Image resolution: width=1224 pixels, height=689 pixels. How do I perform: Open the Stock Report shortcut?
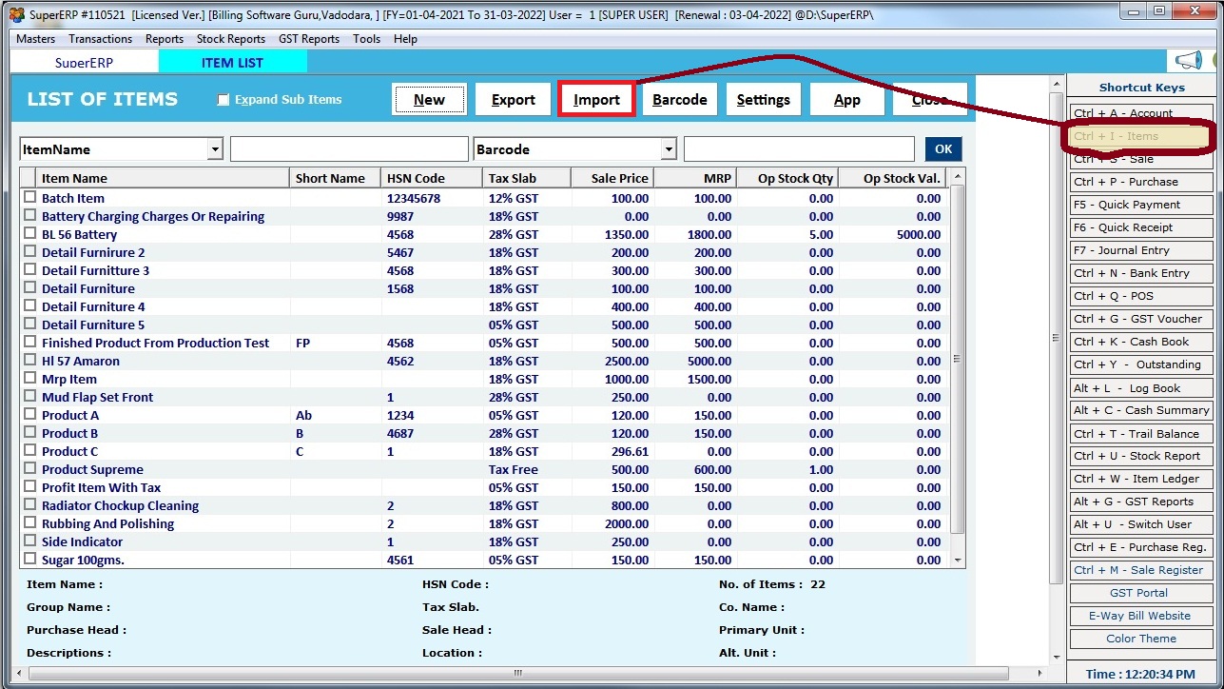pos(1140,455)
